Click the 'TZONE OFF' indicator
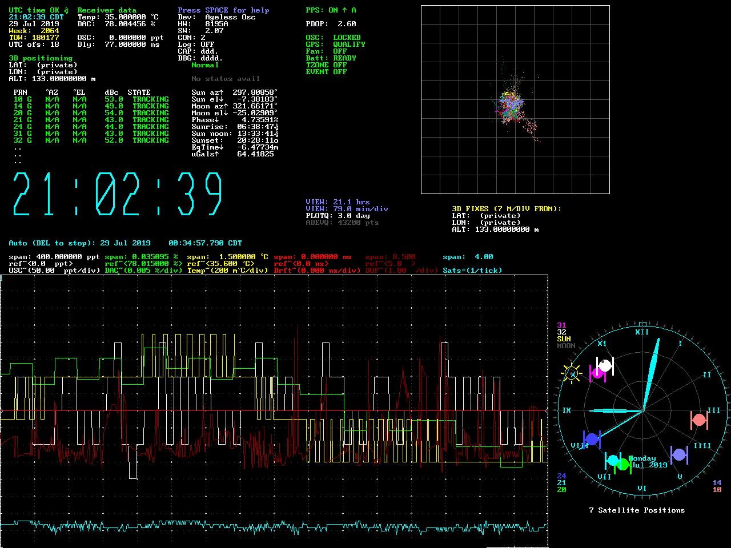The image size is (731, 548). coord(326,65)
